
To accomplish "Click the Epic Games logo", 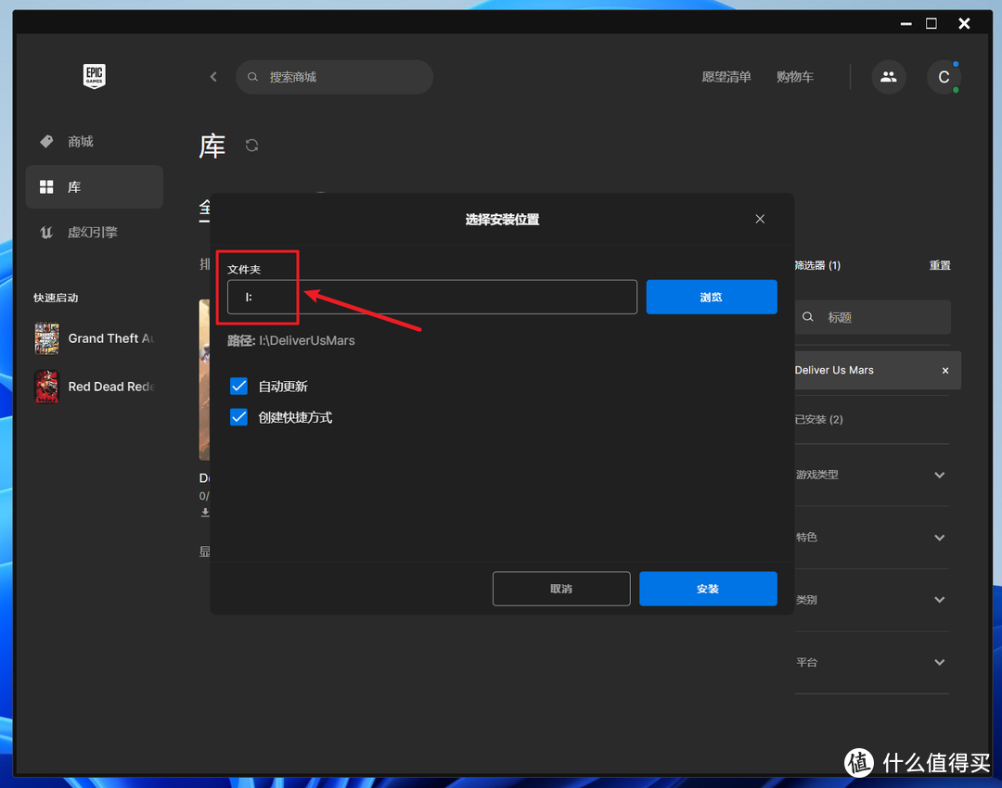I will [95, 76].
